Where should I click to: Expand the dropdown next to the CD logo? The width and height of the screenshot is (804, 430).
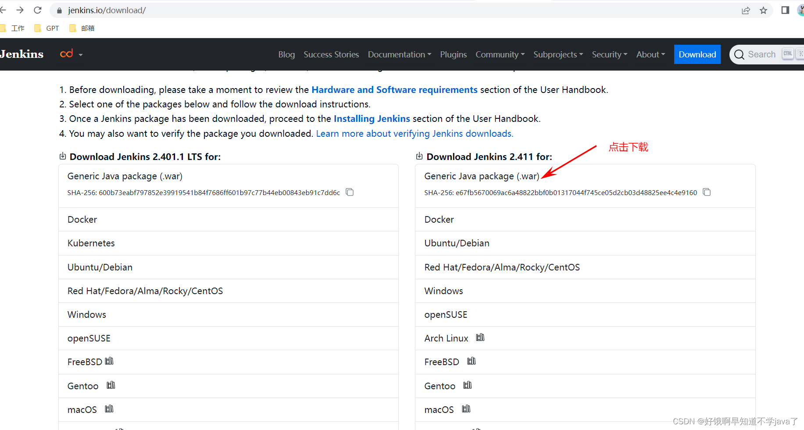[81, 55]
